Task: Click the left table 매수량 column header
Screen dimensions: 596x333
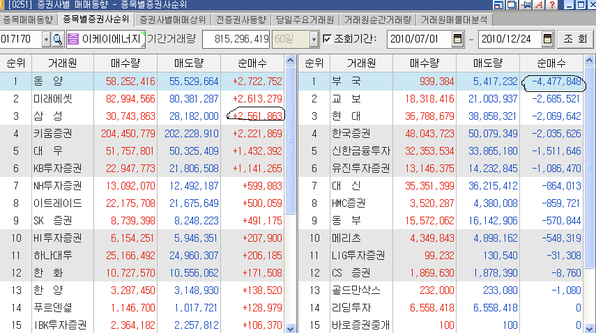Action: coord(125,63)
